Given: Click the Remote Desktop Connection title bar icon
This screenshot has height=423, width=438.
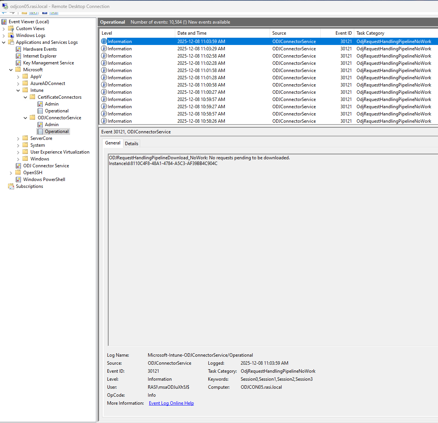Looking at the screenshot, I should coord(5,6).
